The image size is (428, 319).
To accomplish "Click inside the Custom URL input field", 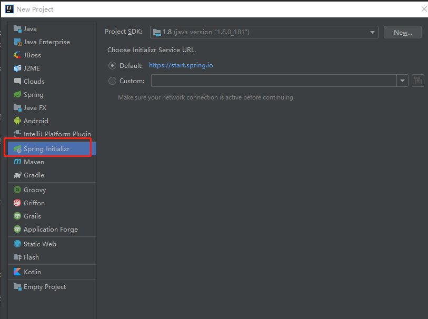I will (x=274, y=81).
